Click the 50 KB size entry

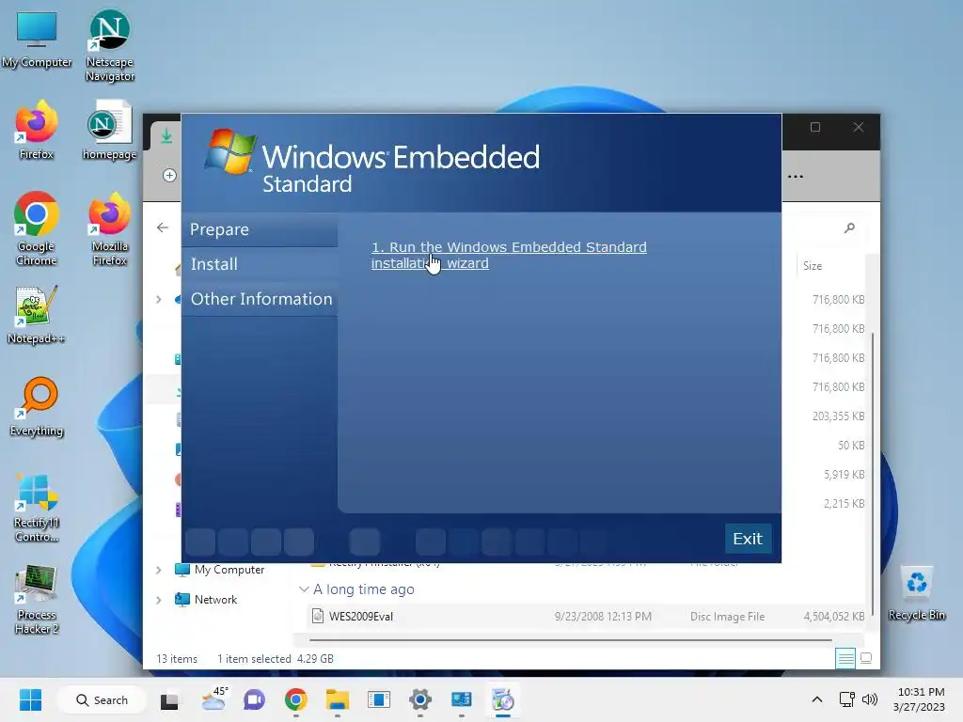click(x=850, y=445)
